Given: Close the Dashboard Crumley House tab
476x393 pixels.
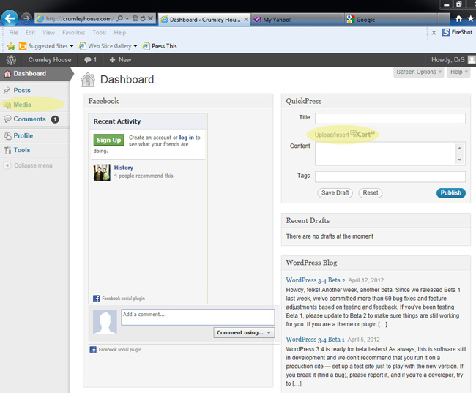Looking at the screenshot, I should pyautogui.click(x=246, y=20).
